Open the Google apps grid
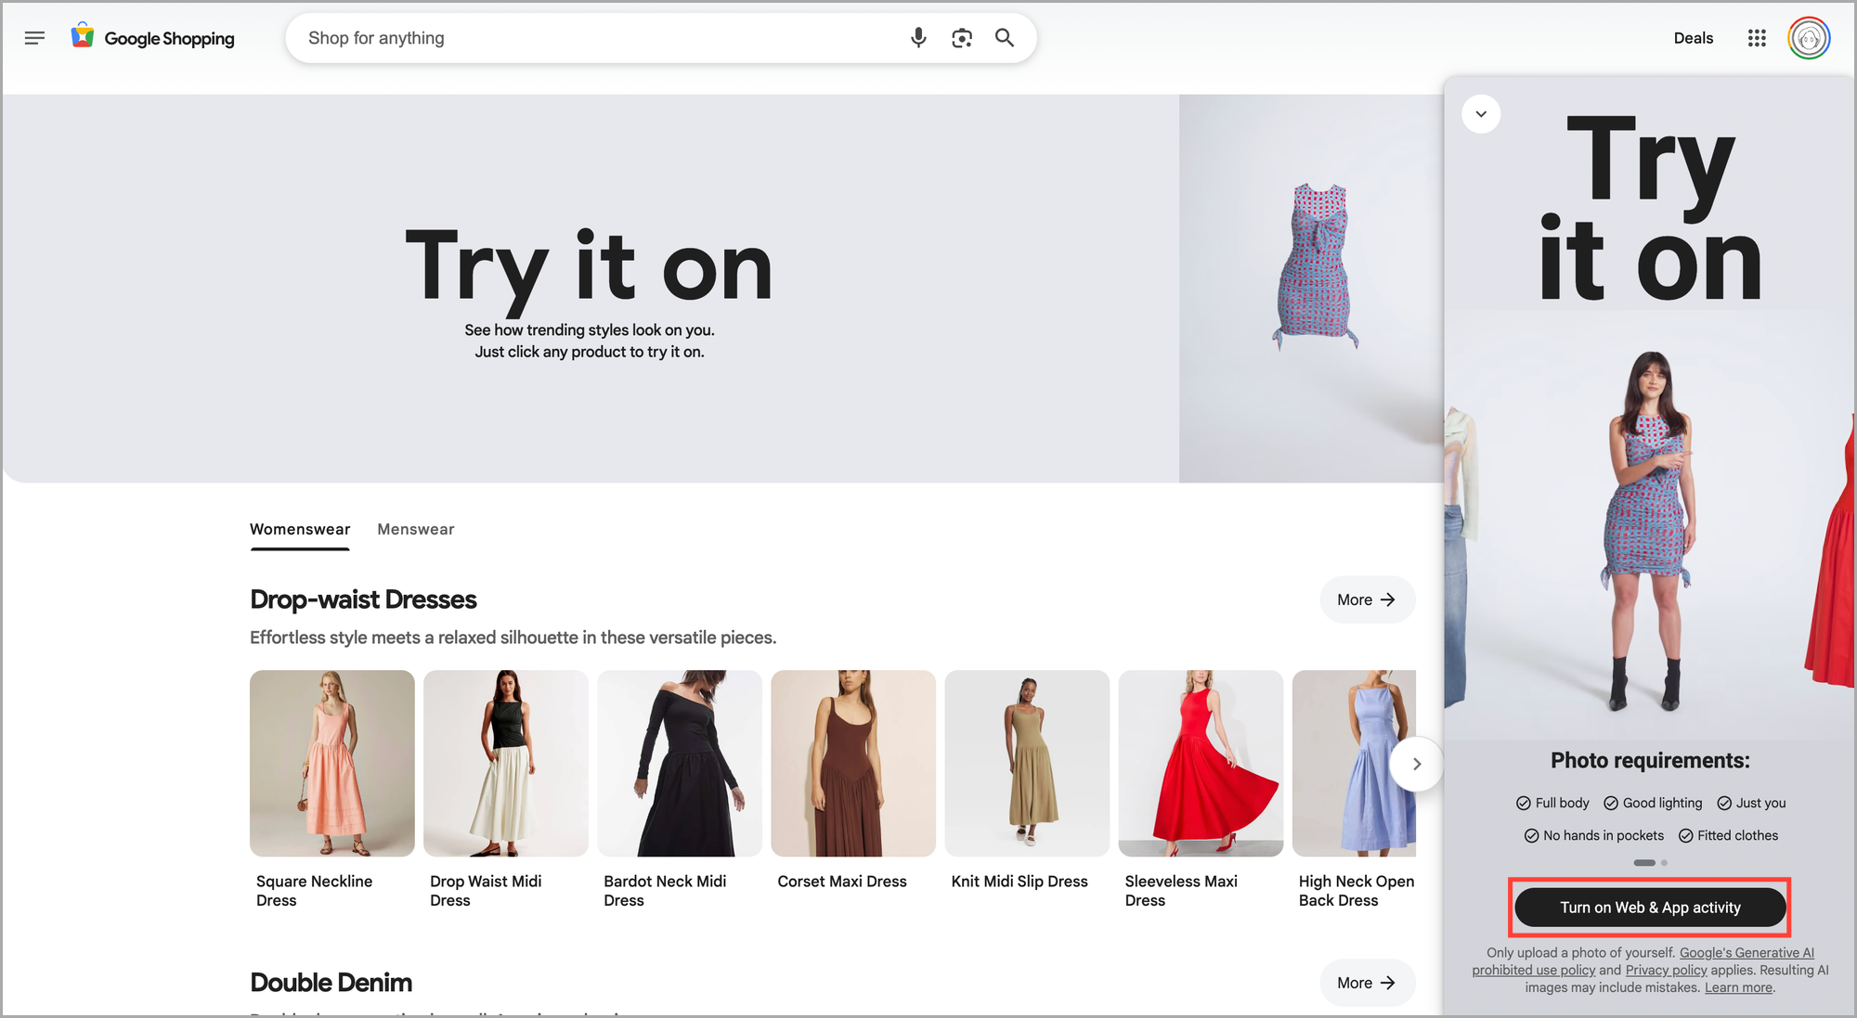 click(1756, 38)
